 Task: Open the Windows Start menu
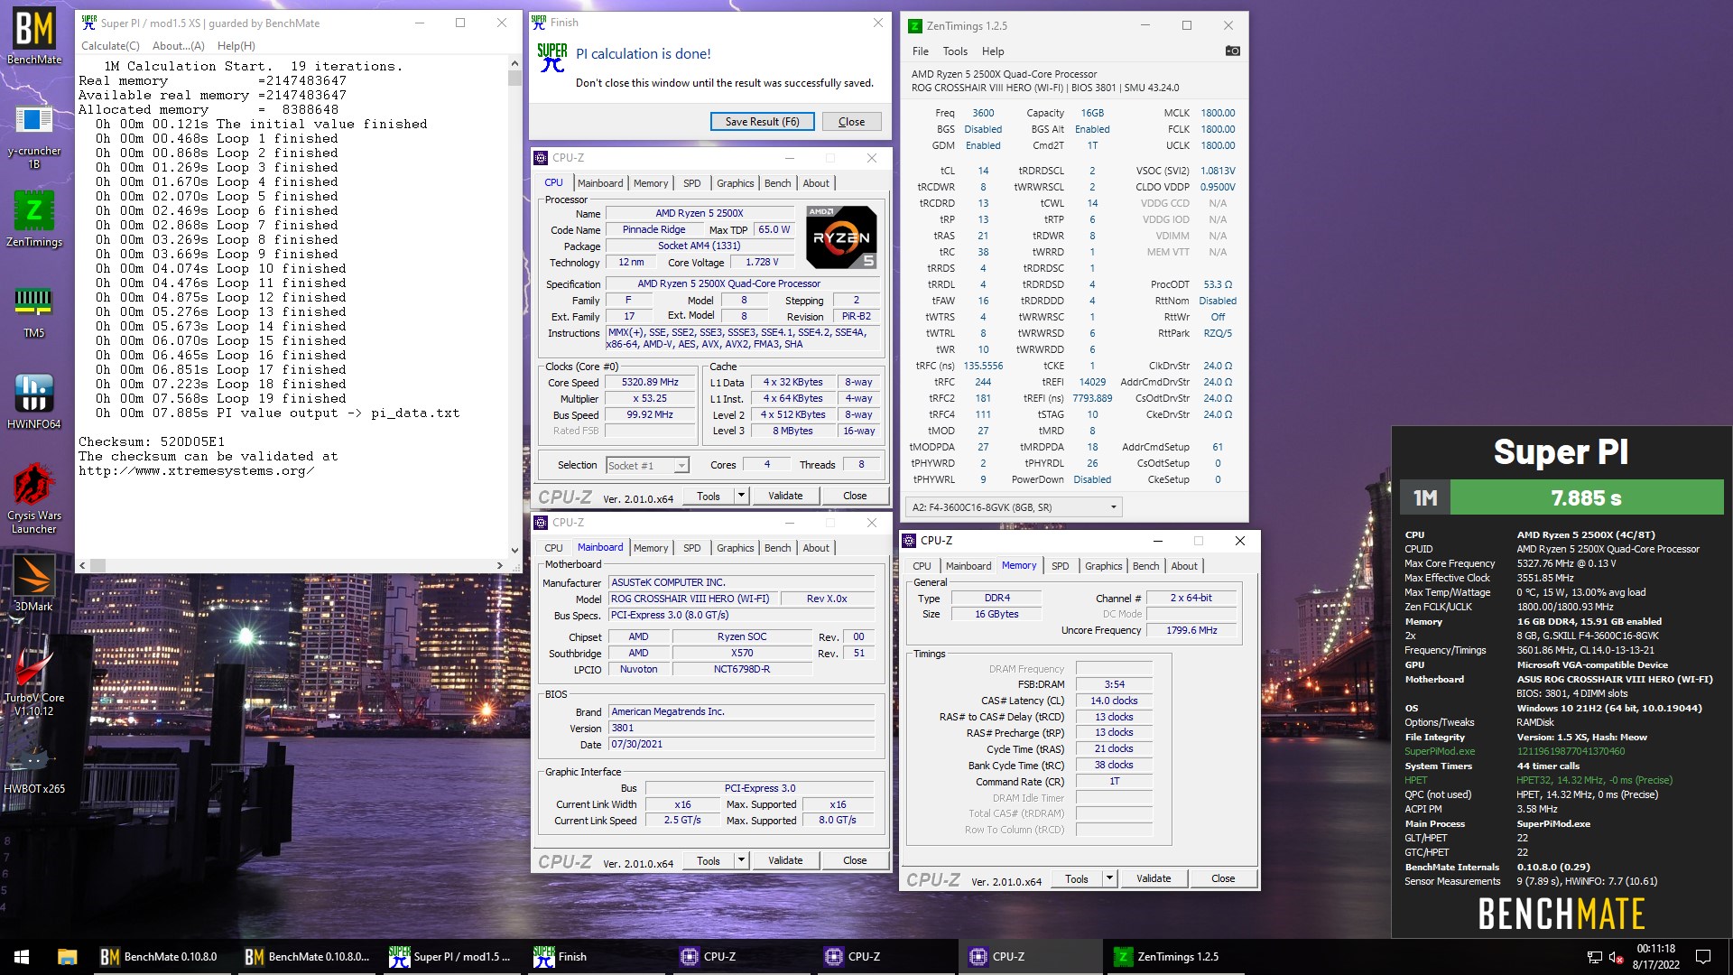click(22, 957)
